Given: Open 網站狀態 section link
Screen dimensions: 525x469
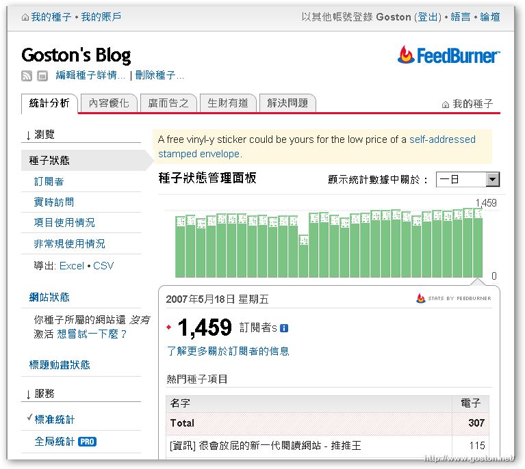Looking at the screenshot, I should (49, 297).
